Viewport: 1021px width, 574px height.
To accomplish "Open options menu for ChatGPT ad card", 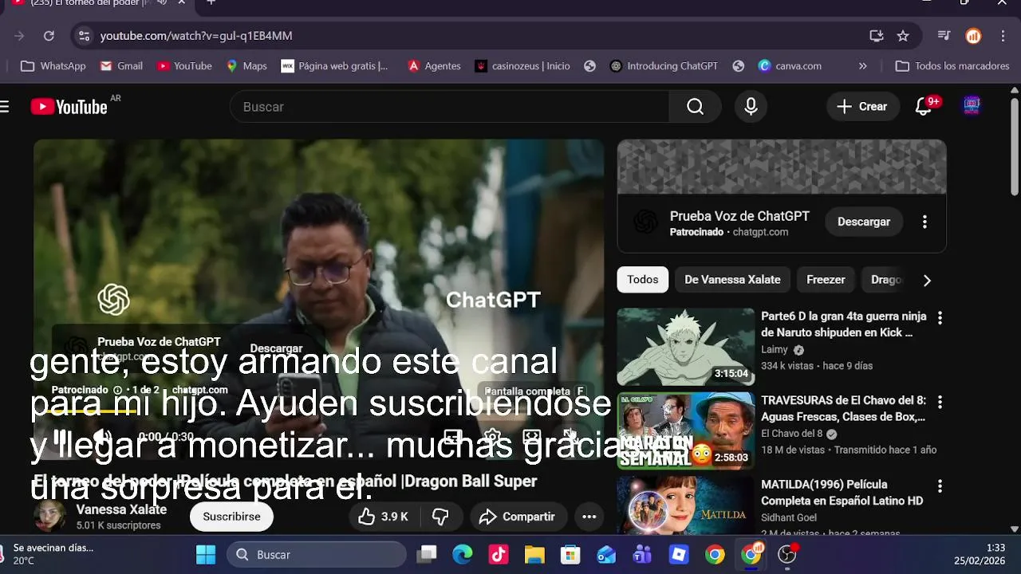I will (x=924, y=222).
